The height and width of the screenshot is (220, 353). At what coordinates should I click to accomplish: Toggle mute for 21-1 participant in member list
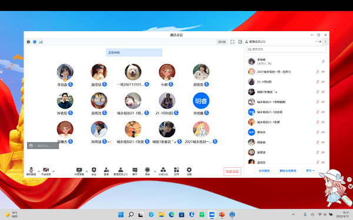318,82
